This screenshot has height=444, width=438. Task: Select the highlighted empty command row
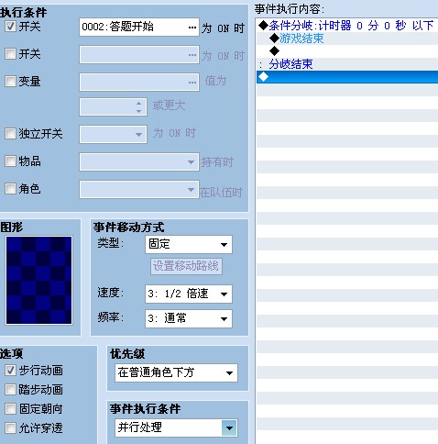tap(347, 77)
